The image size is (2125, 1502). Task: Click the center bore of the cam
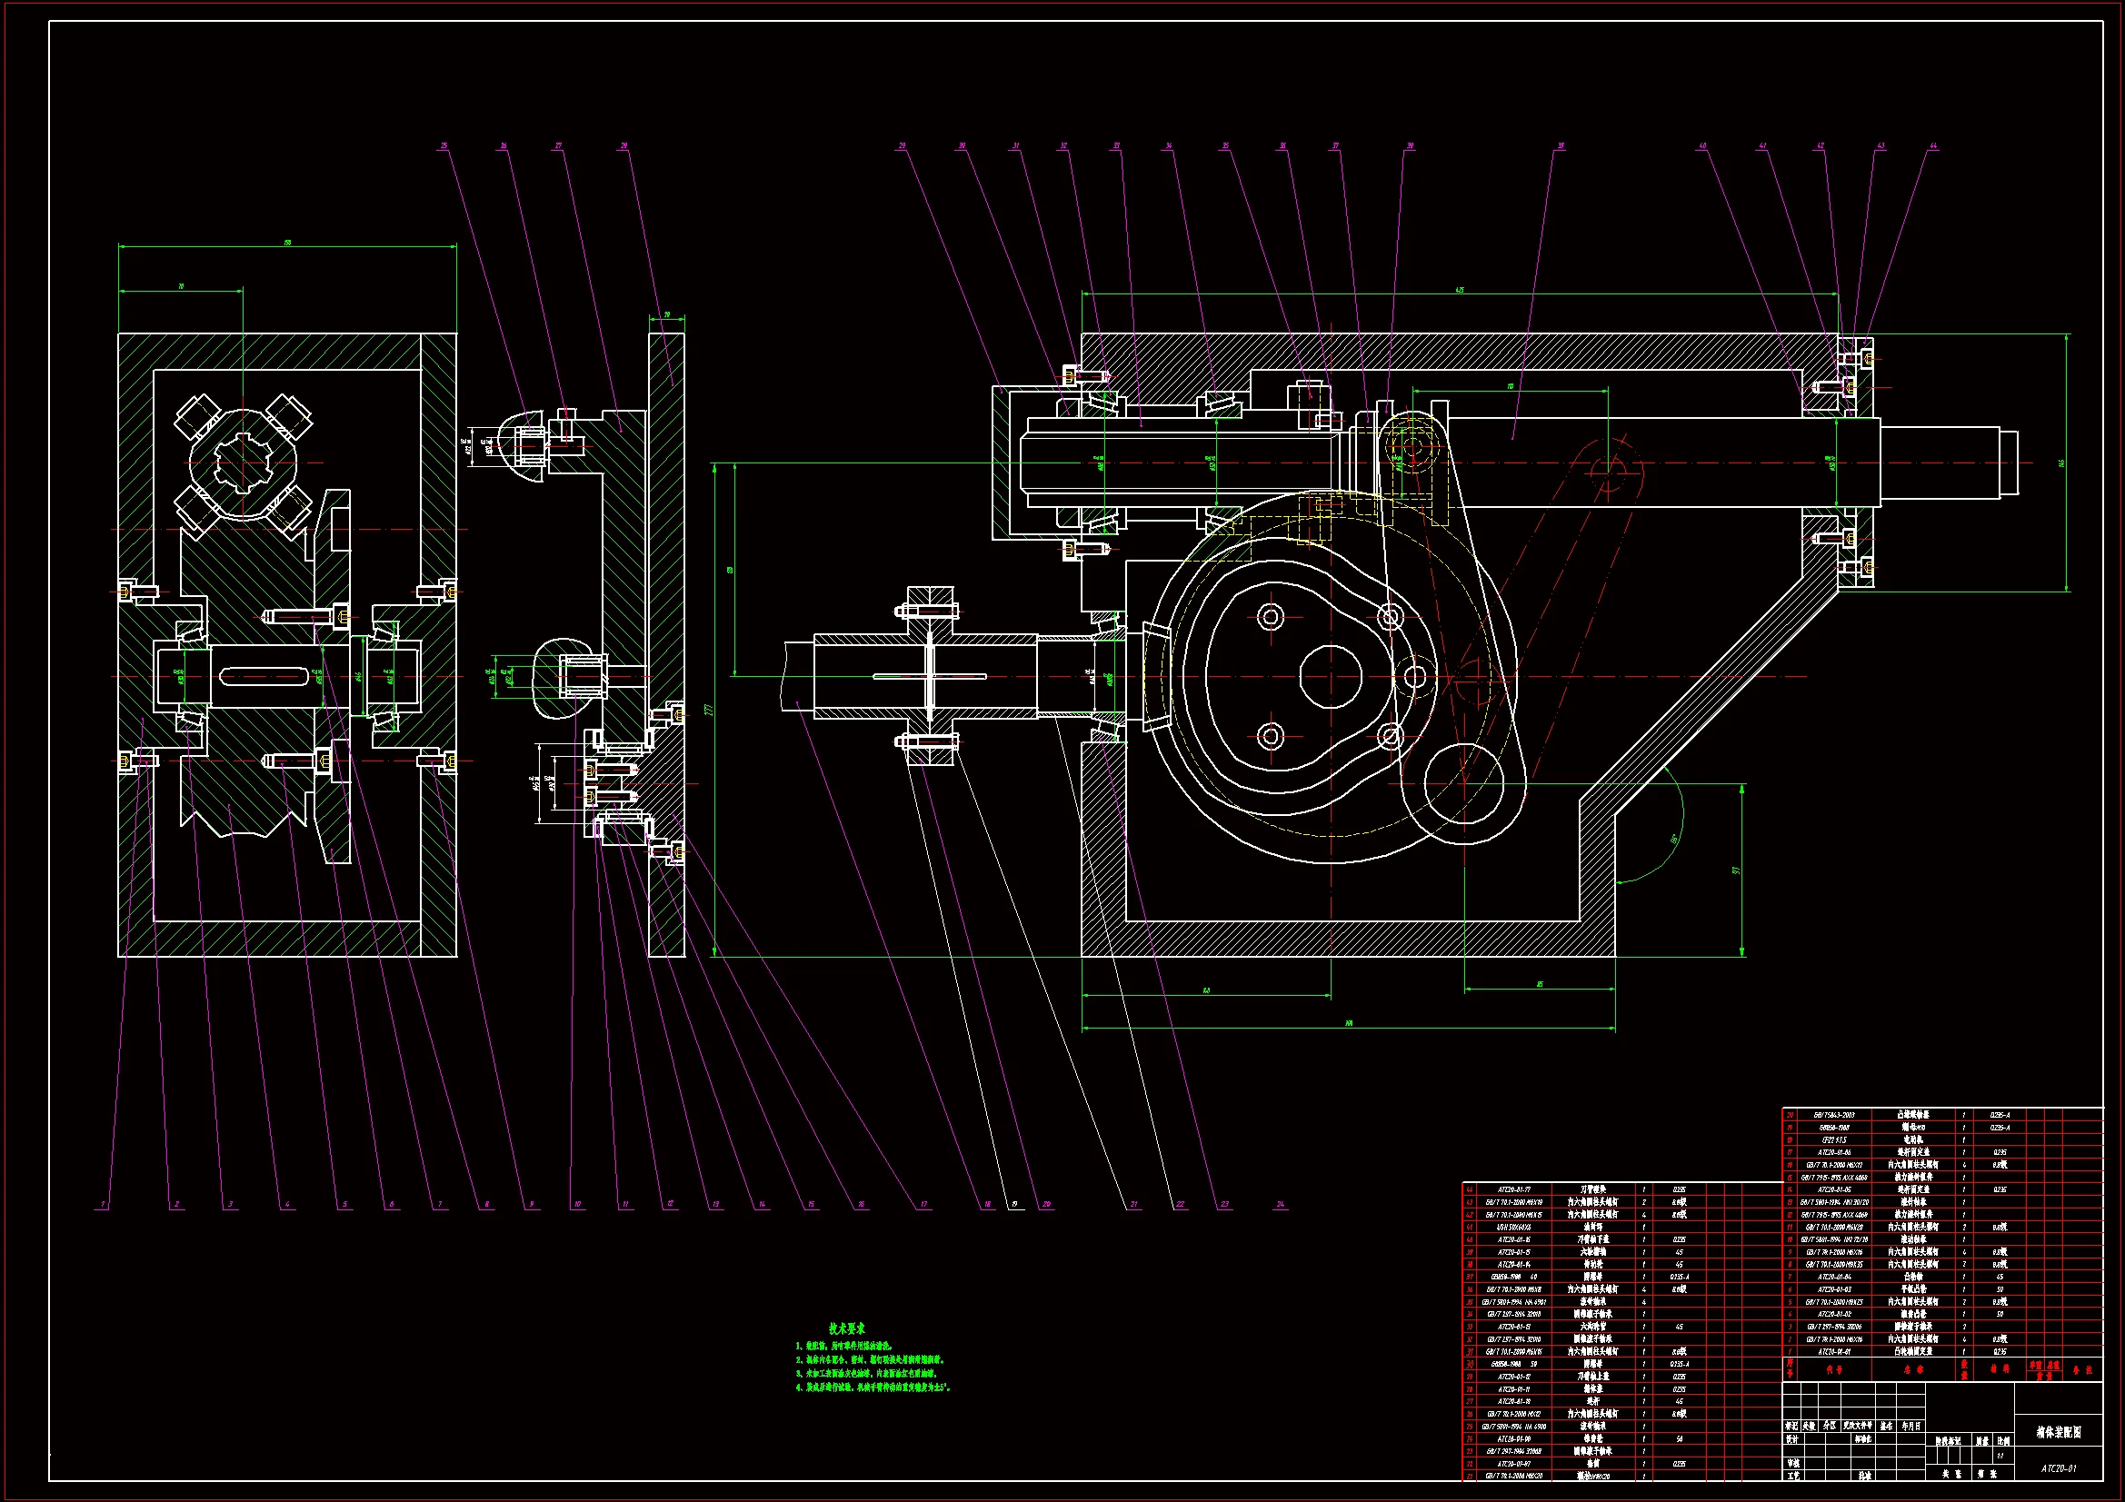pos(1330,677)
